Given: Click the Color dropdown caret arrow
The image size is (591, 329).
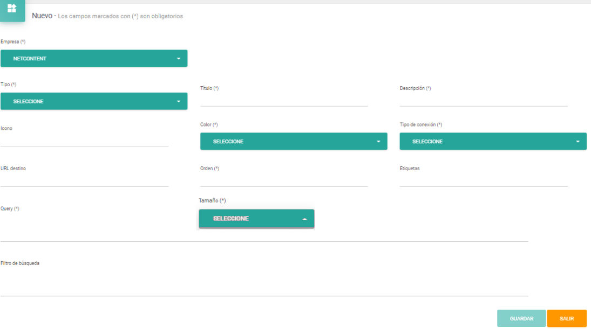Looking at the screenshot, I should pos(378,142).
